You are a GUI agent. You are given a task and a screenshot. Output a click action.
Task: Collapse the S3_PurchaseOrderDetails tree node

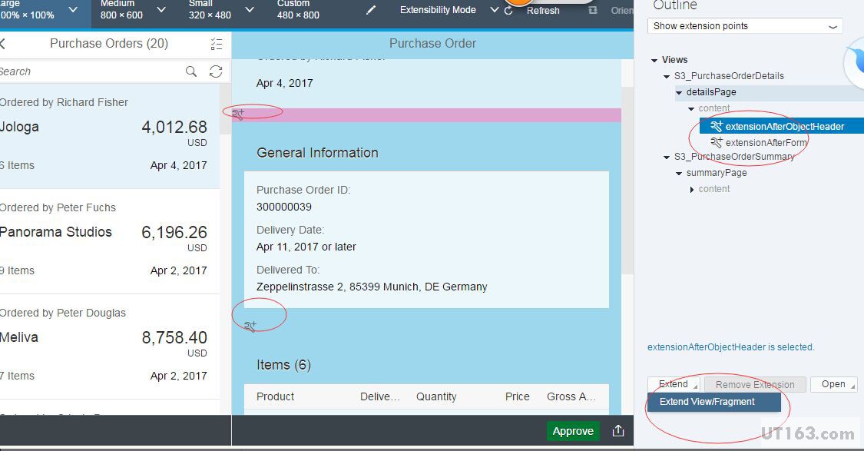pos(667,76)
